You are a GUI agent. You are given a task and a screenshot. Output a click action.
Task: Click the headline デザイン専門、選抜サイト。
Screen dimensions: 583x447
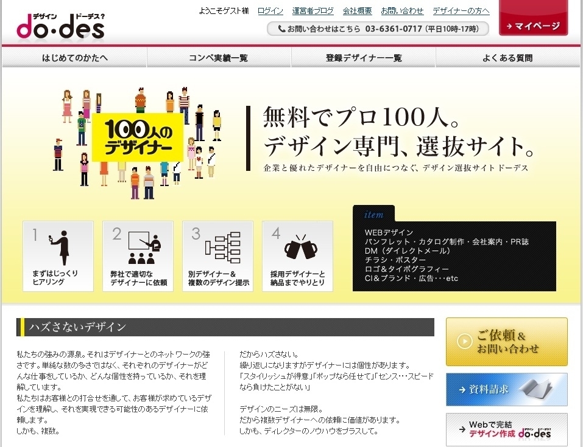click(399, 147)
